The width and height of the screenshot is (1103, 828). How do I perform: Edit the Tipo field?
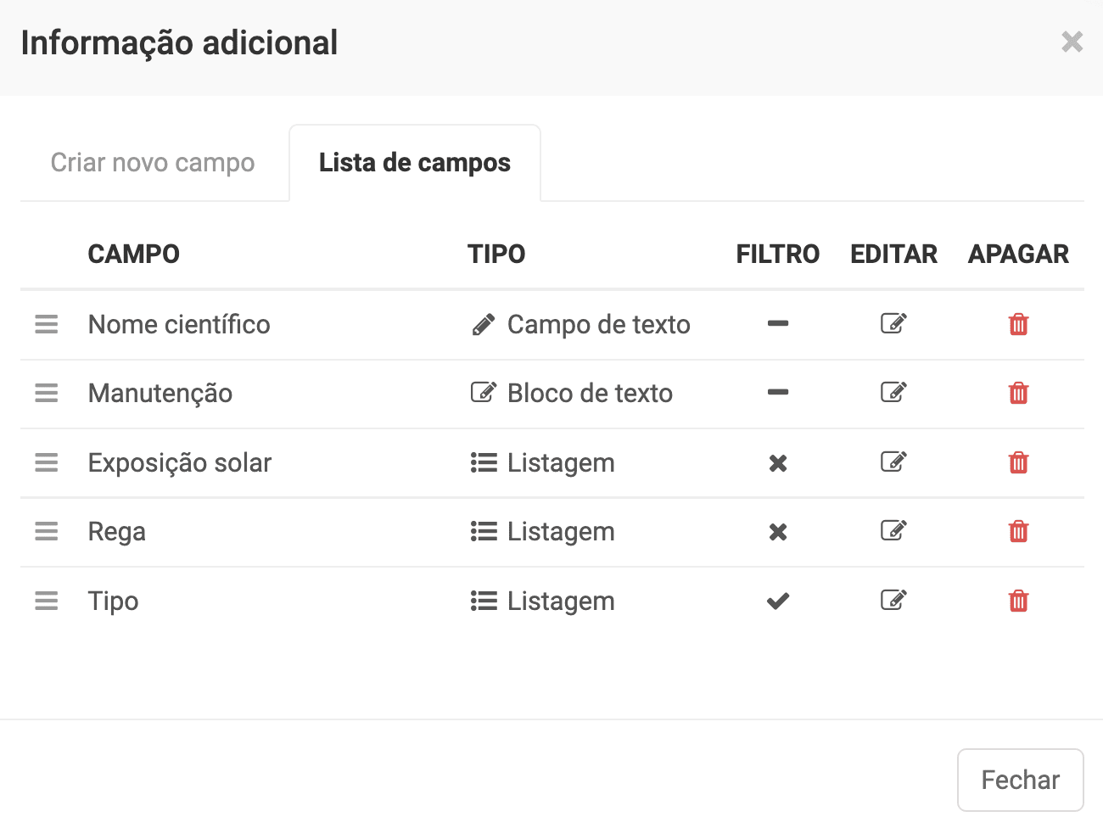[893, 600]
